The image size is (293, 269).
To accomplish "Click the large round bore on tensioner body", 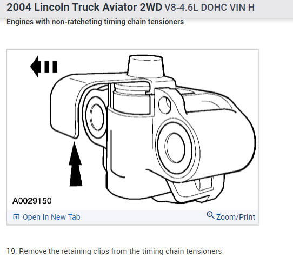I will 175,147.
